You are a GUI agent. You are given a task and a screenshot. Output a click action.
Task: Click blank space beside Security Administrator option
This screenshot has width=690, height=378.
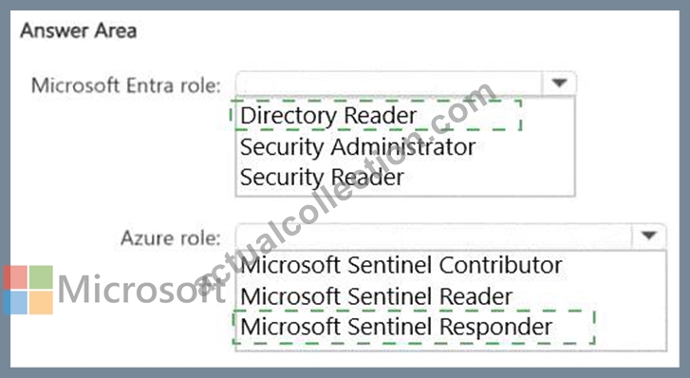click(524, 146)
